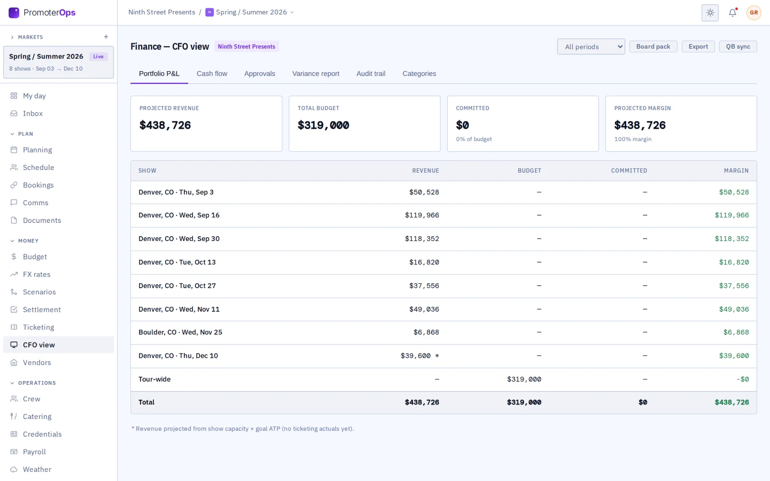Open Crew page
The width and height of the screenshot is (770, 481).
tap(59, 399)
